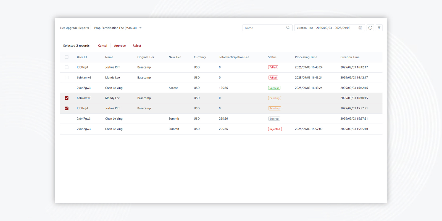Screen dimensions: 442x221
Task: Open the Tier Upgrade Reports tab
Action: 74,28
